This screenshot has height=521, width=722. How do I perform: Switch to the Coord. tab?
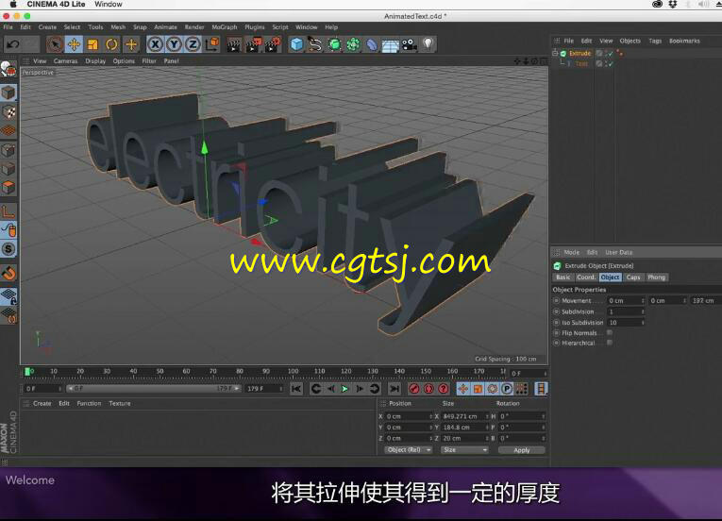(x=586, y=277)
